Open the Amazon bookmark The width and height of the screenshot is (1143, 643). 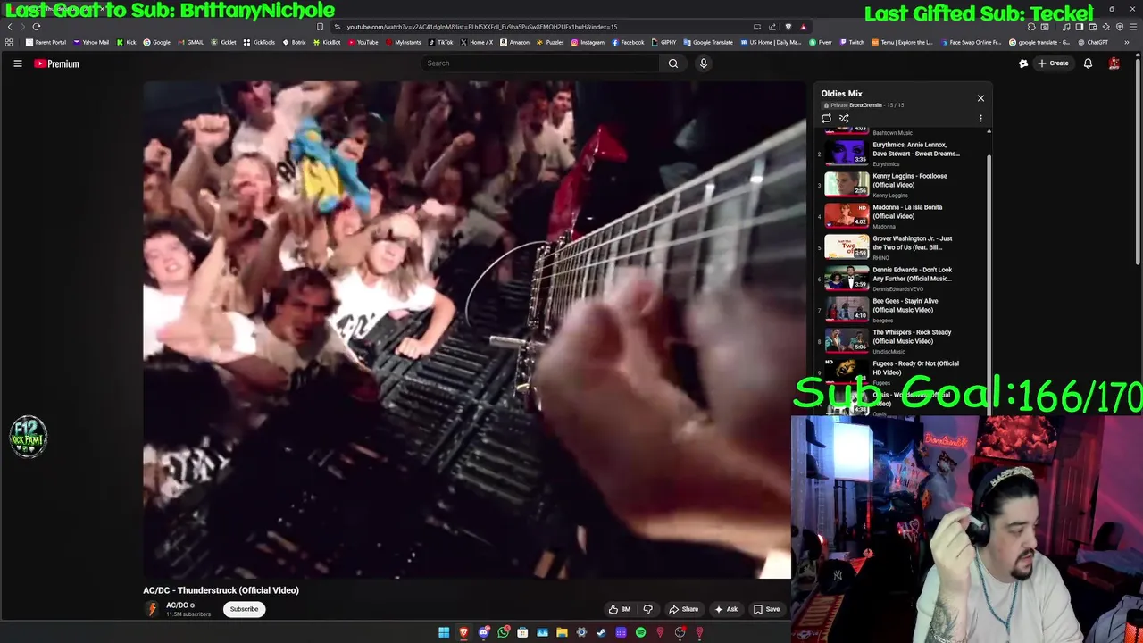[x=515, y=42]
